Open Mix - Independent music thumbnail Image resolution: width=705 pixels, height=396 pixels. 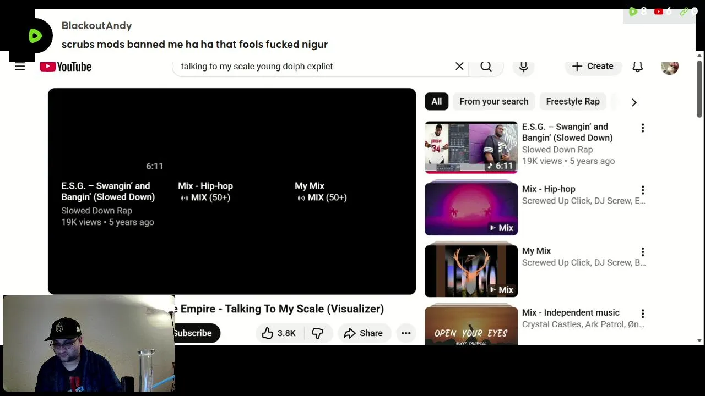(x=471, y=326)
